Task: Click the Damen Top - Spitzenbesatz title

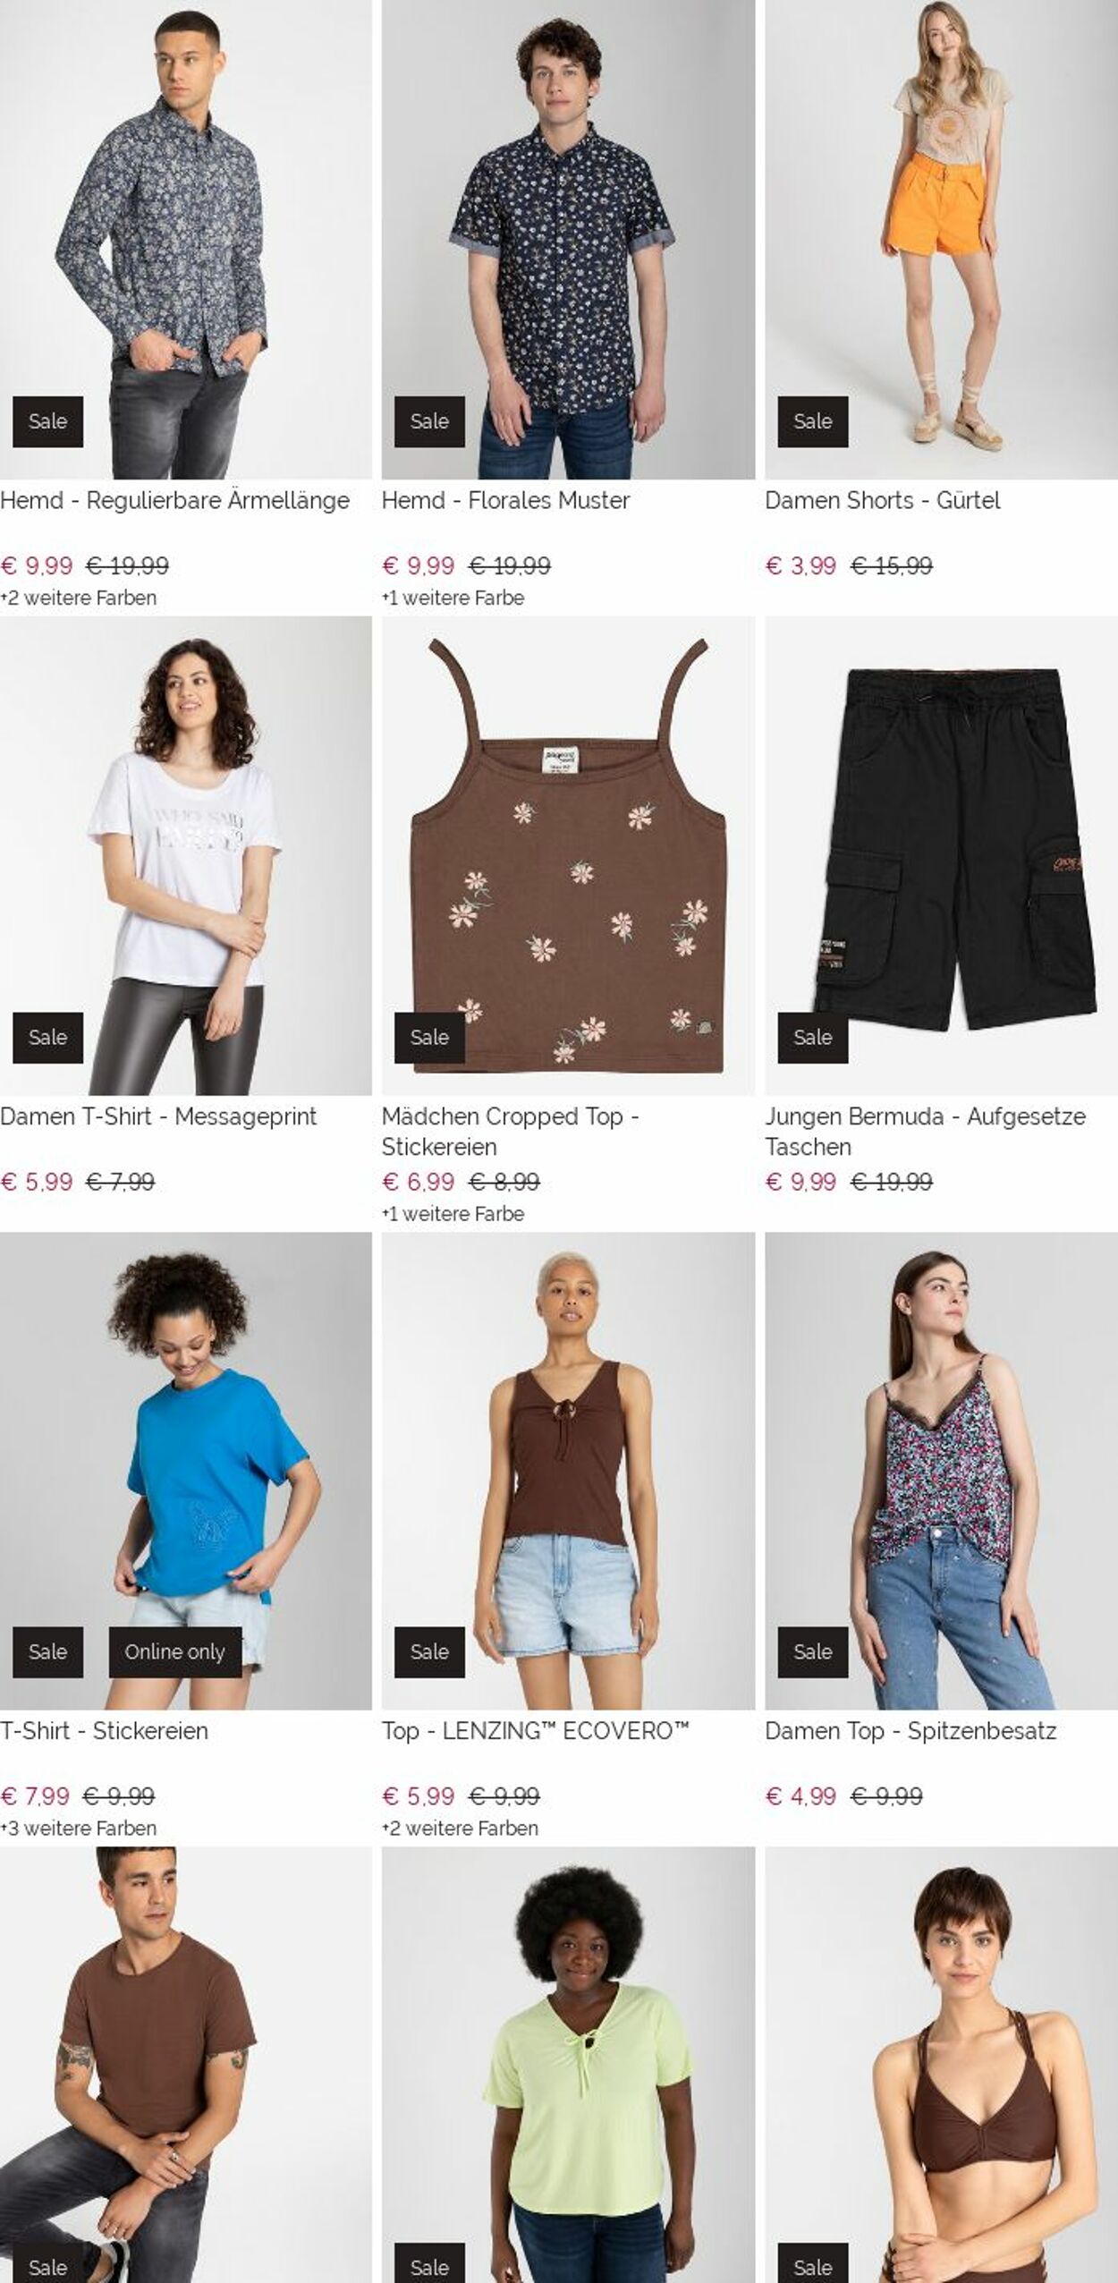Action: (910, 1731)
